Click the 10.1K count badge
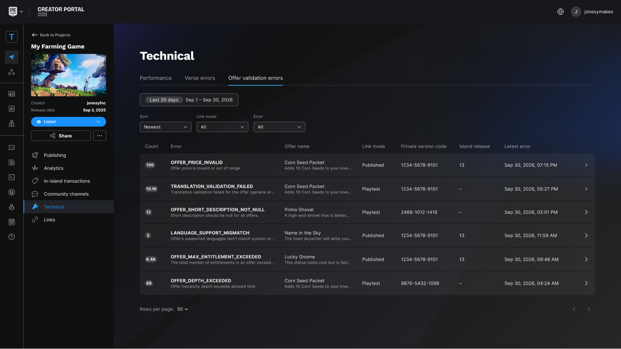The width and height of the screenshot is (621, 349). pos(151,189)
